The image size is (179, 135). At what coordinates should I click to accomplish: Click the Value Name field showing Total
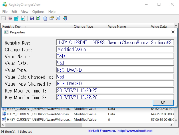point(115,56)
